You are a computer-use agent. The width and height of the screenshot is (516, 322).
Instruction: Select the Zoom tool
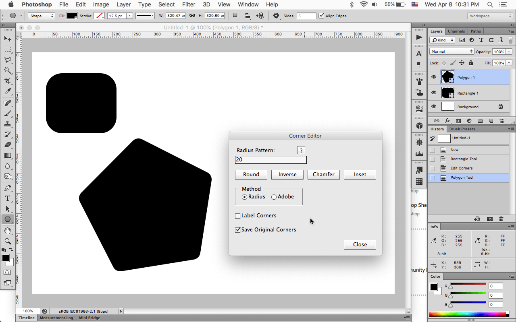pyautogui.click(x=7, y=241)
